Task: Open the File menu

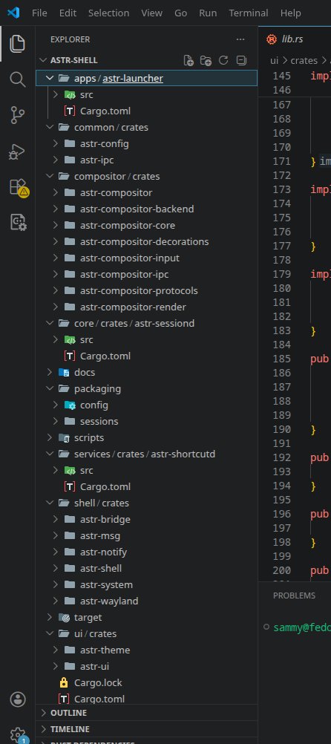Action: pos(39,13)
